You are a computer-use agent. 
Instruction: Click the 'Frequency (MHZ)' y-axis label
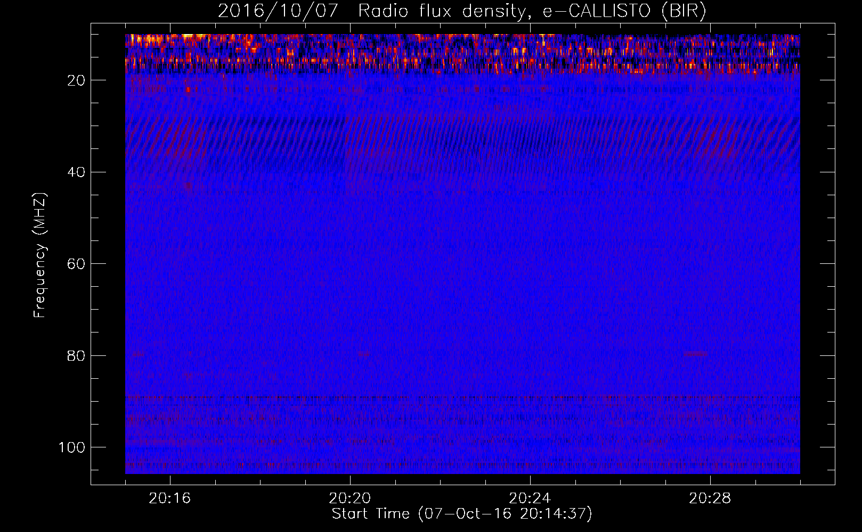(40, 255)
